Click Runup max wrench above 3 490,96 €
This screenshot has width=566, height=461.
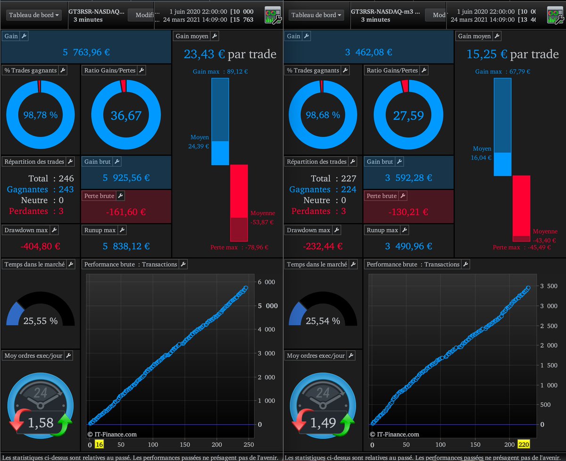404,230
